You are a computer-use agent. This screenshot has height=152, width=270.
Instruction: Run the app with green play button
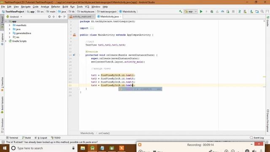point(201,11)
